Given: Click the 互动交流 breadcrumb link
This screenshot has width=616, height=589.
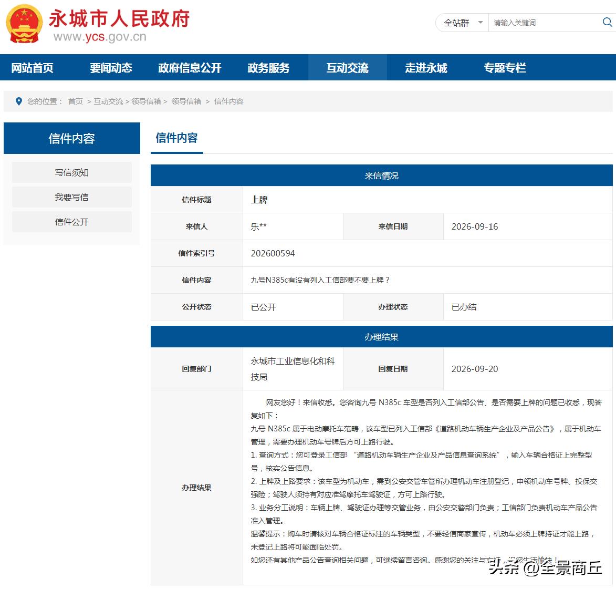Looking at the screenshot, I should (108, 101).
